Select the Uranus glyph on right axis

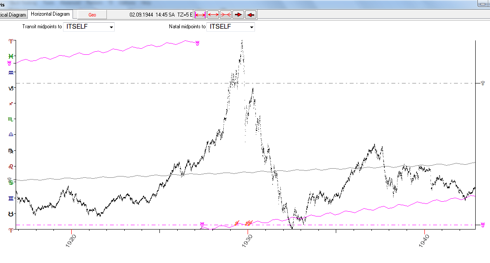coord(483,225)
